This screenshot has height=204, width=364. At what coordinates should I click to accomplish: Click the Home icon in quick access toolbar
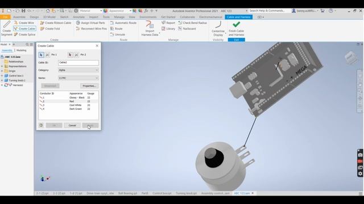click(x=48, y=11)
